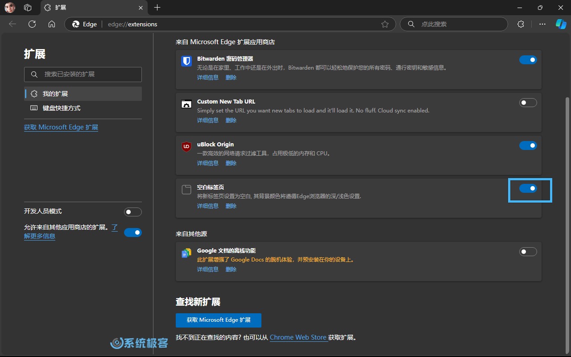Open a new tab with plus button
This screenshot has width=571, height=357.
point(157,8)
